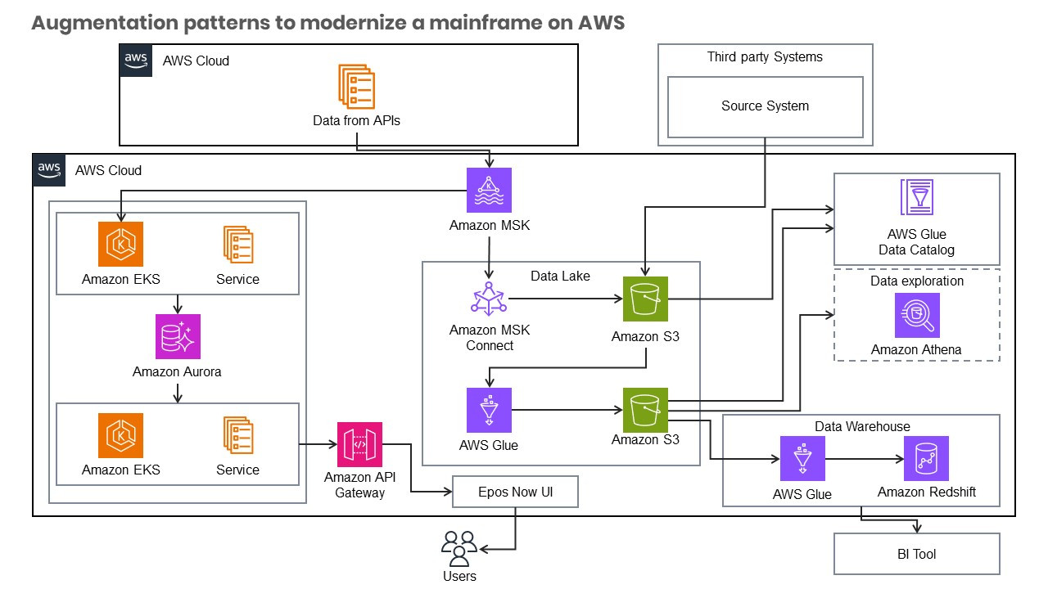1048x589 pixels.
Task: Click the Amazon MSK Connect icon
Action: [x=488, y=299]
